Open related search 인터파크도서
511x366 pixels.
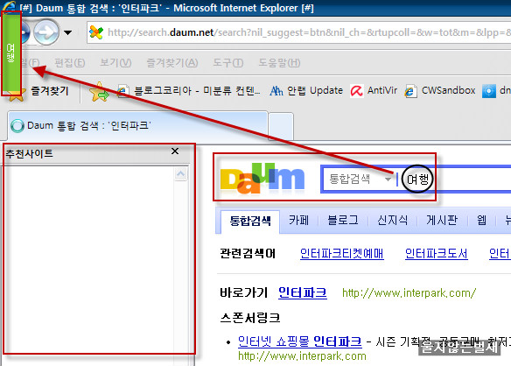coord(436,253)
